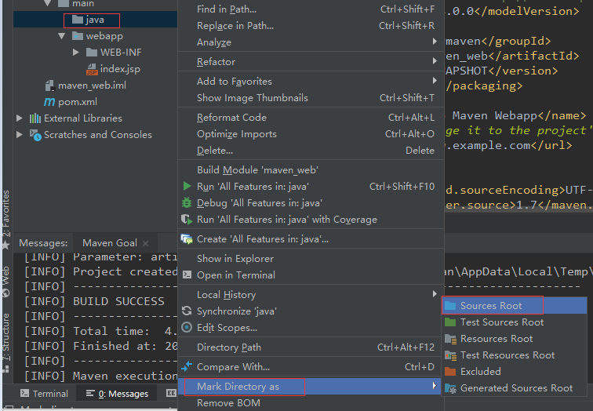
Task: Click the Excluded orange folder icon
Action: pyautogui.click(x=450, y=372)
